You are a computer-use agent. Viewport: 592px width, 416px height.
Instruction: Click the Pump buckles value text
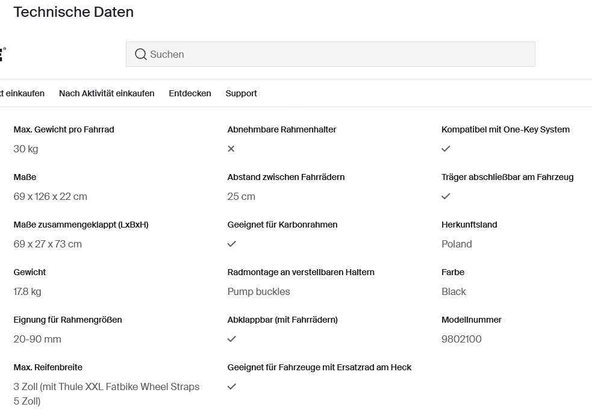click(258, 291)
